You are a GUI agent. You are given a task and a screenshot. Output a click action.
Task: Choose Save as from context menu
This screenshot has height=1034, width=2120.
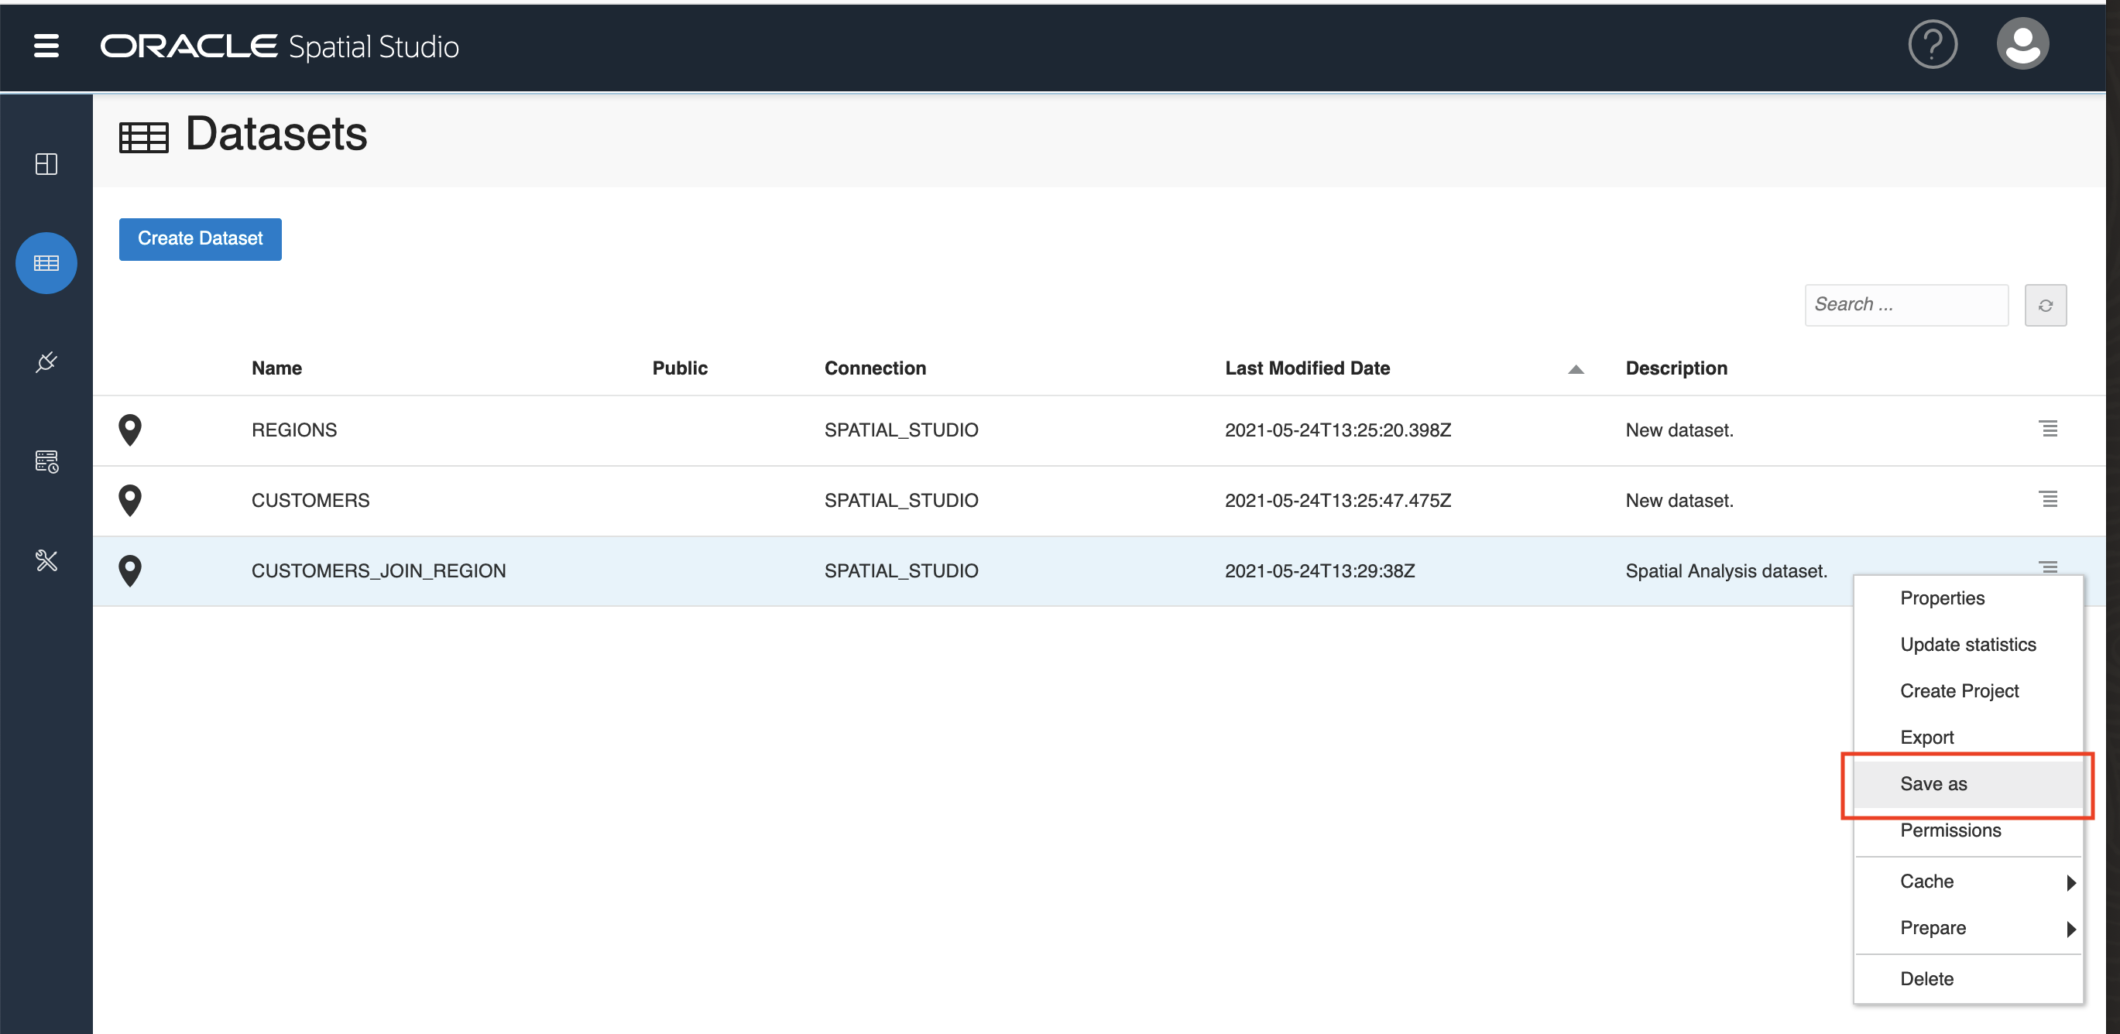(1933, 784)
